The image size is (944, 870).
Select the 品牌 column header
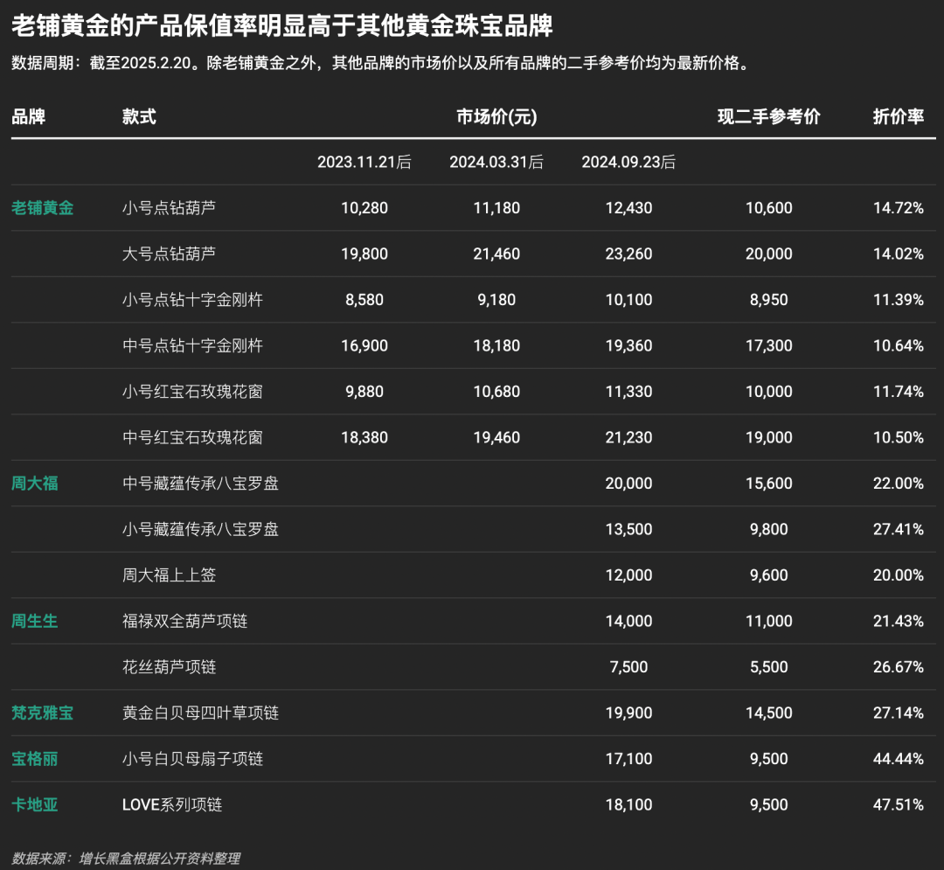(28, 116)
